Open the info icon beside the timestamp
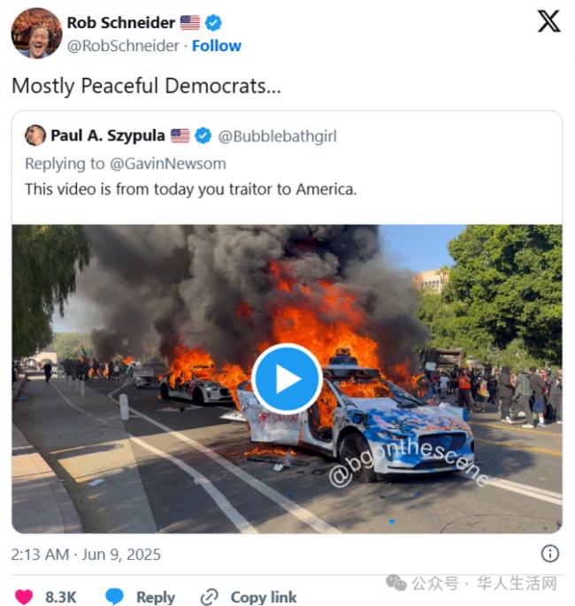 pos(550,554)
